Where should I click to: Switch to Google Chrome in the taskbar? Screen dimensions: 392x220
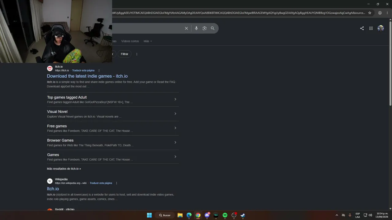tap(198, 215)
